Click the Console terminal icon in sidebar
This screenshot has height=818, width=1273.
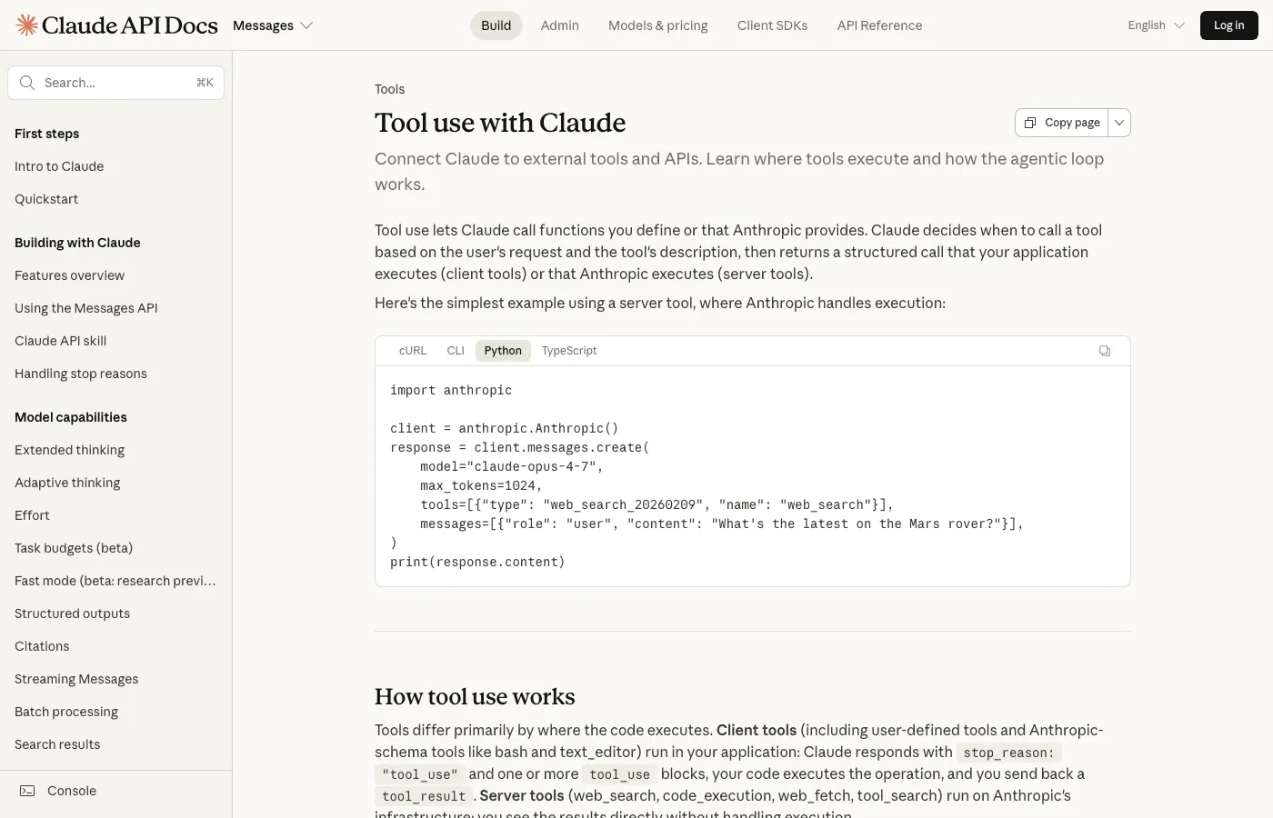point(29,791)
